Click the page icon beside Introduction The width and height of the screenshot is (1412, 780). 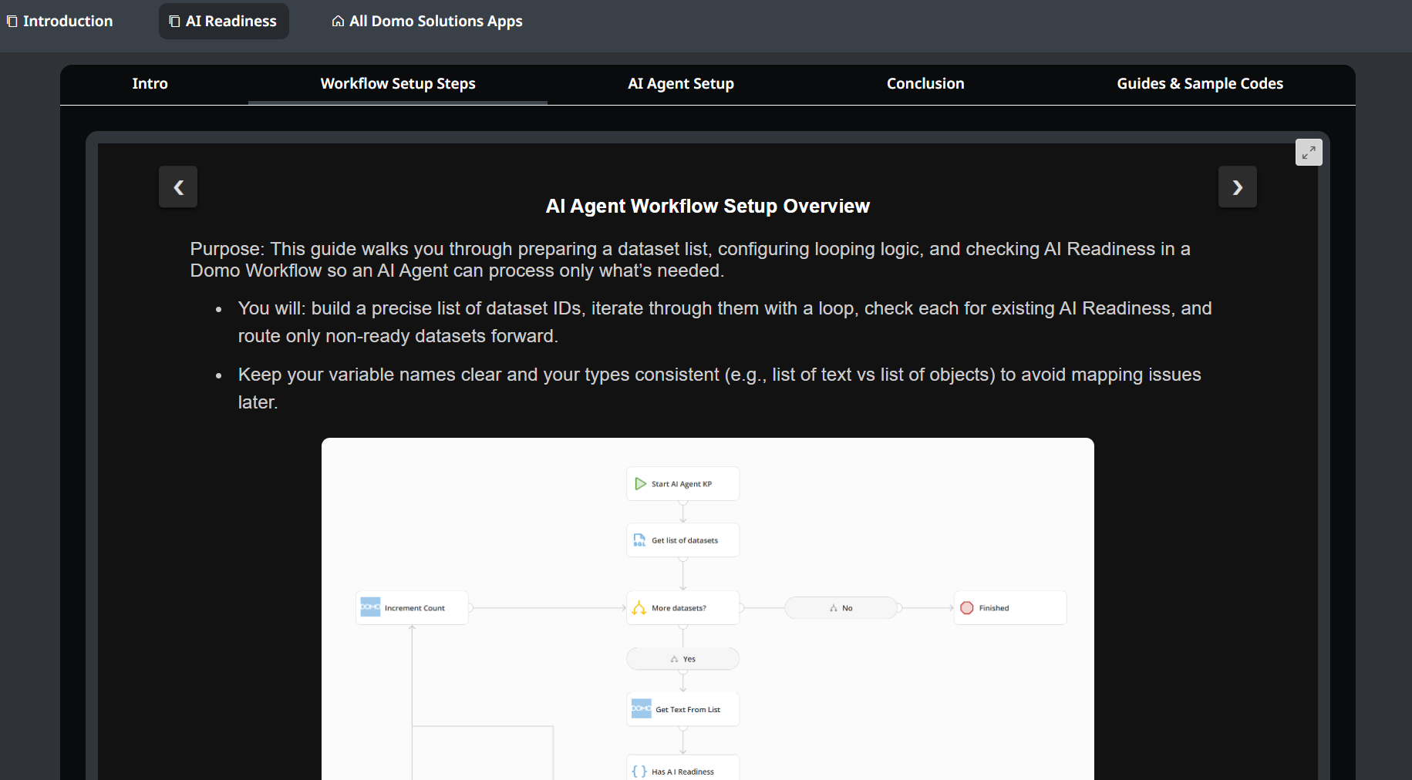[x=12, y=21]
